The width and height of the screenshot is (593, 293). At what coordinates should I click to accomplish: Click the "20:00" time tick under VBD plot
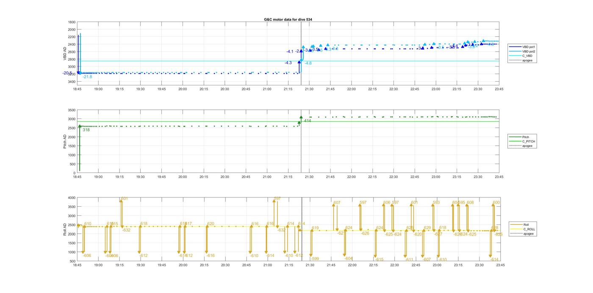pyautogui.click(x=183, y=89)
